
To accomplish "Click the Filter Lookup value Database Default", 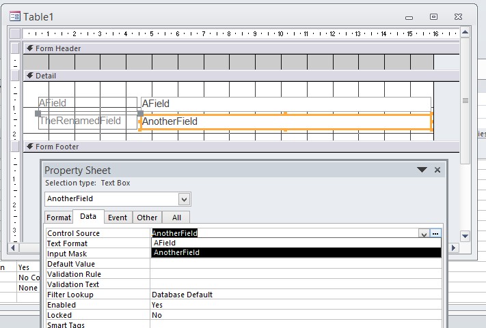I will pyautogui.click(x=183, y=295).
